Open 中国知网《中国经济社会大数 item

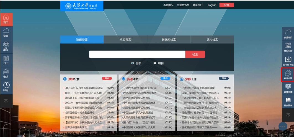(139, 127)
